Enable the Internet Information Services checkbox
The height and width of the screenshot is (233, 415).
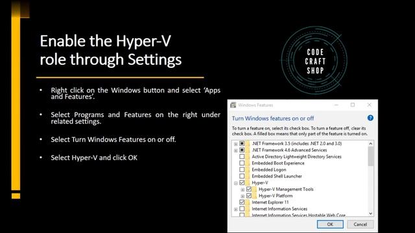(242, 208)
